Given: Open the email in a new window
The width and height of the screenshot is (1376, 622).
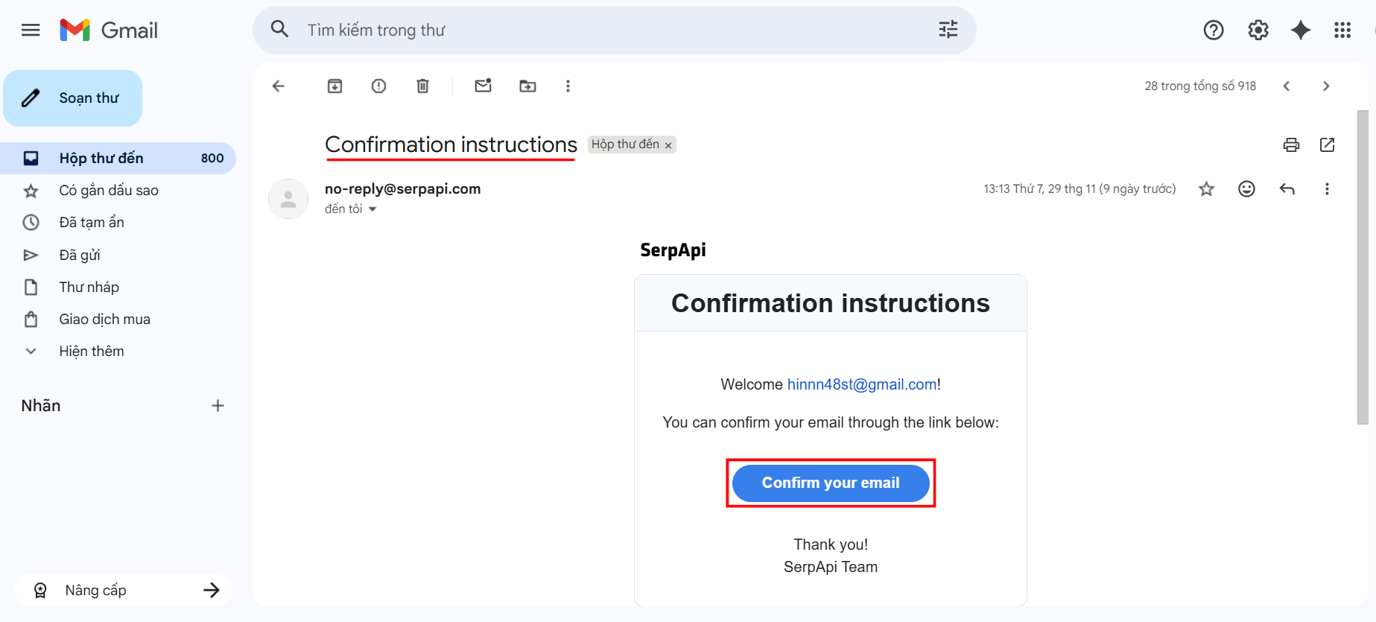Looking at the screenshot, I should (1327, 145).
